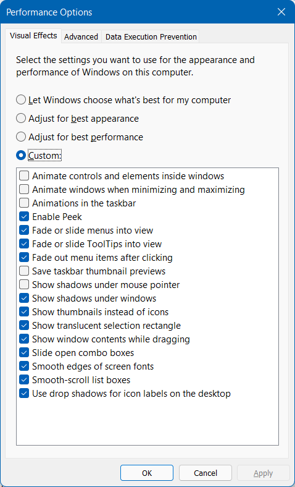This screenshot has height=487, width=295.
Task: Click the OK button
Action: [x=147, y=473]
